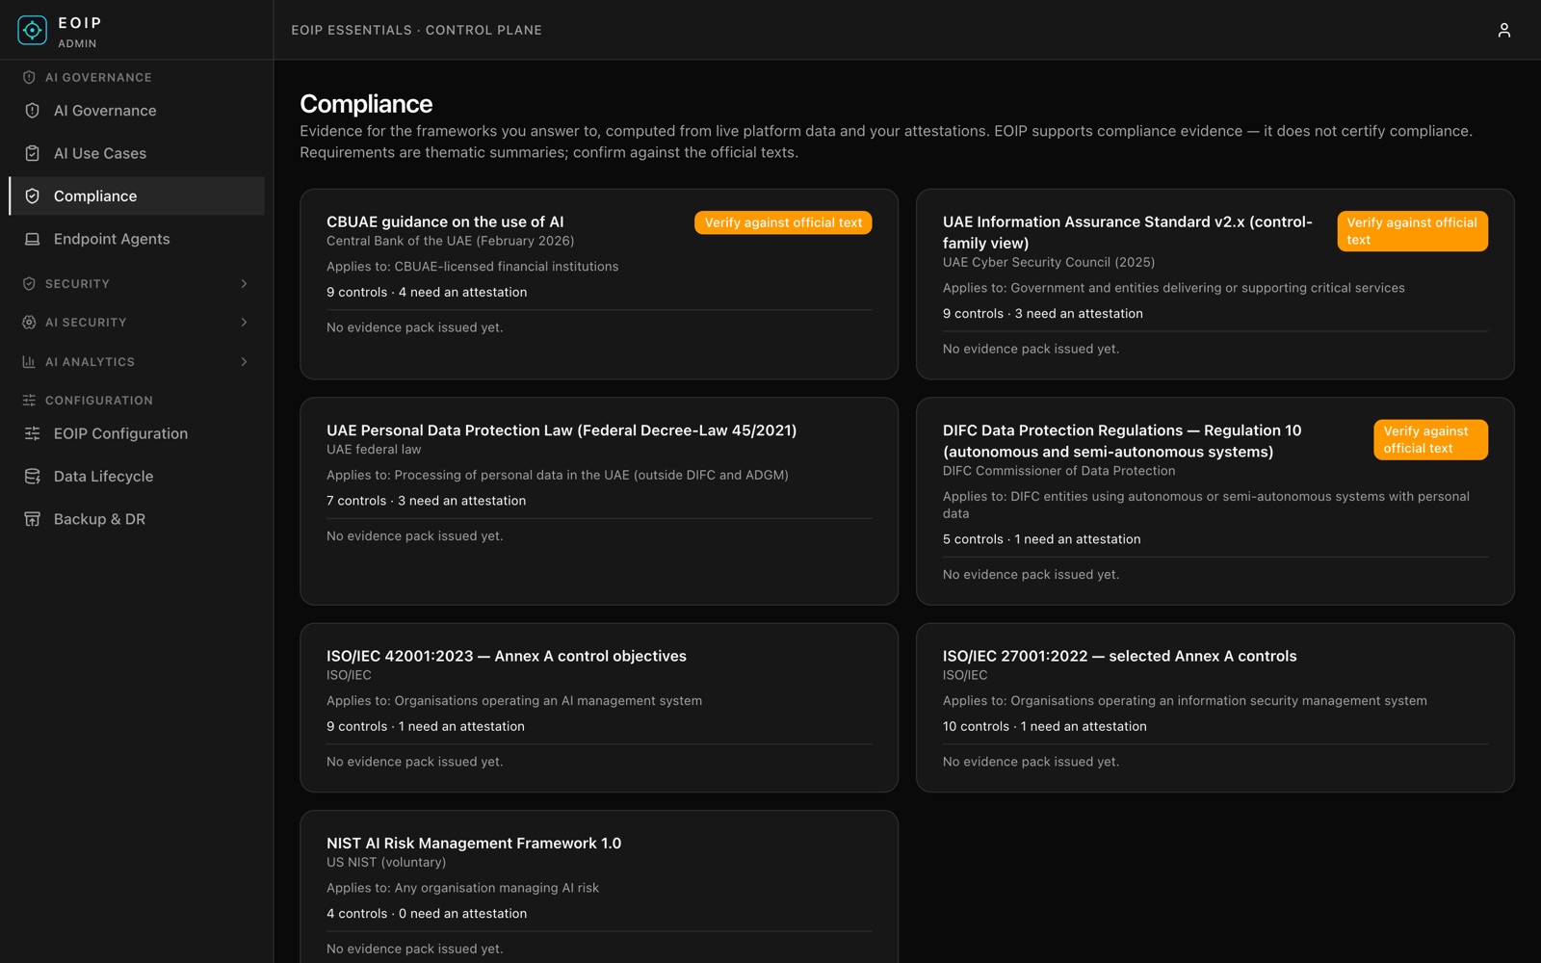Click the Security section shield icon

[x=29, y=284]
